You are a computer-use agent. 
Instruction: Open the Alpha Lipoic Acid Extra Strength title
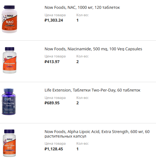(x=97, y=134)
